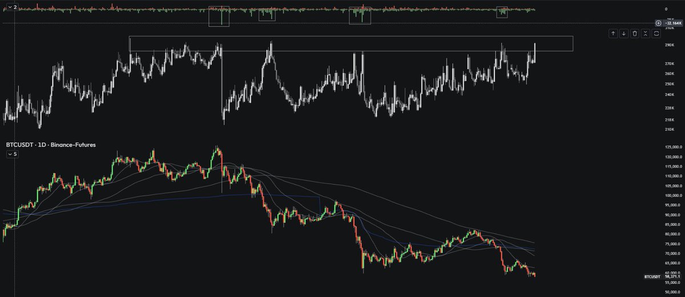Click the 125,000.0 price axis label
This screenshot has width=685, height=297.
tap(673, 147)
